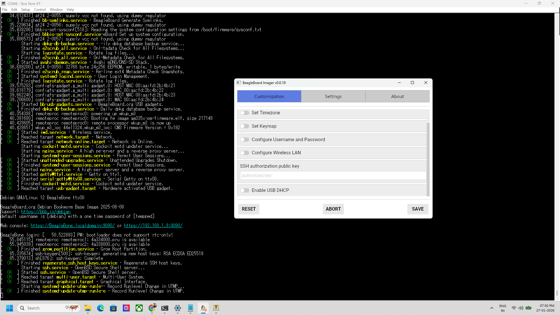Click the SSH authorized key input field
Image resolution: width=560 pixels, height=315 pixels.
(332, 176)
